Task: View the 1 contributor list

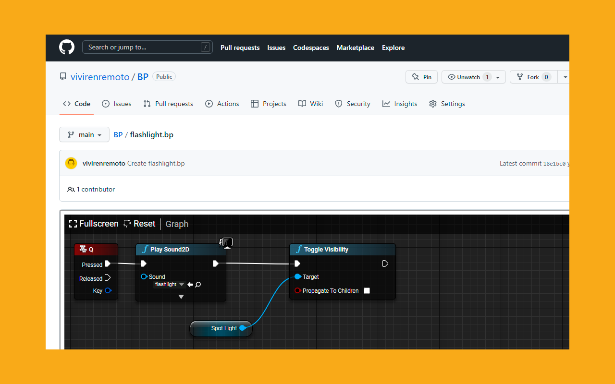Action: (91, 189)
